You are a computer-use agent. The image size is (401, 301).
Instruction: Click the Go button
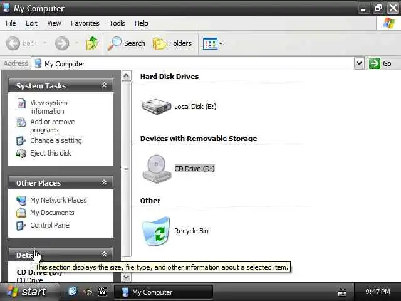coord(380,63)
